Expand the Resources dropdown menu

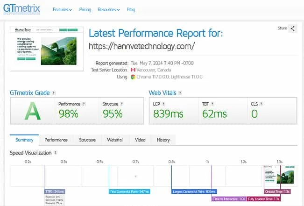click(108, 9)
